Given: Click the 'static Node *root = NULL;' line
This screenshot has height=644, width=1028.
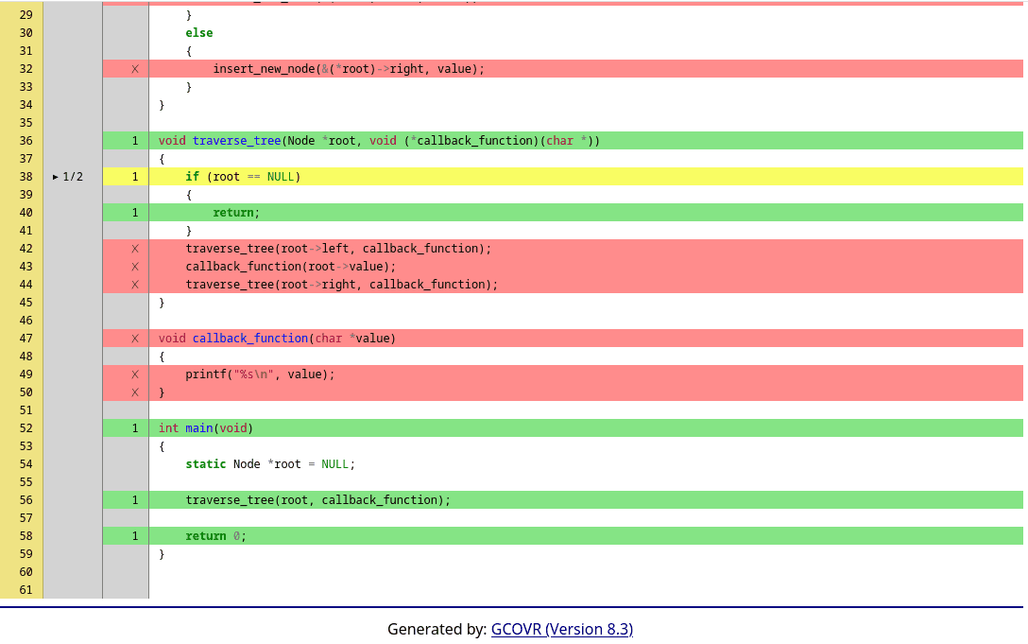Looking at the screenshot, I should pos(270,464).
